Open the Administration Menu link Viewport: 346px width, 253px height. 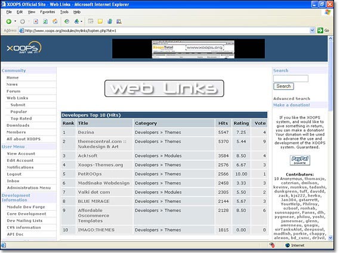[29, 188]
